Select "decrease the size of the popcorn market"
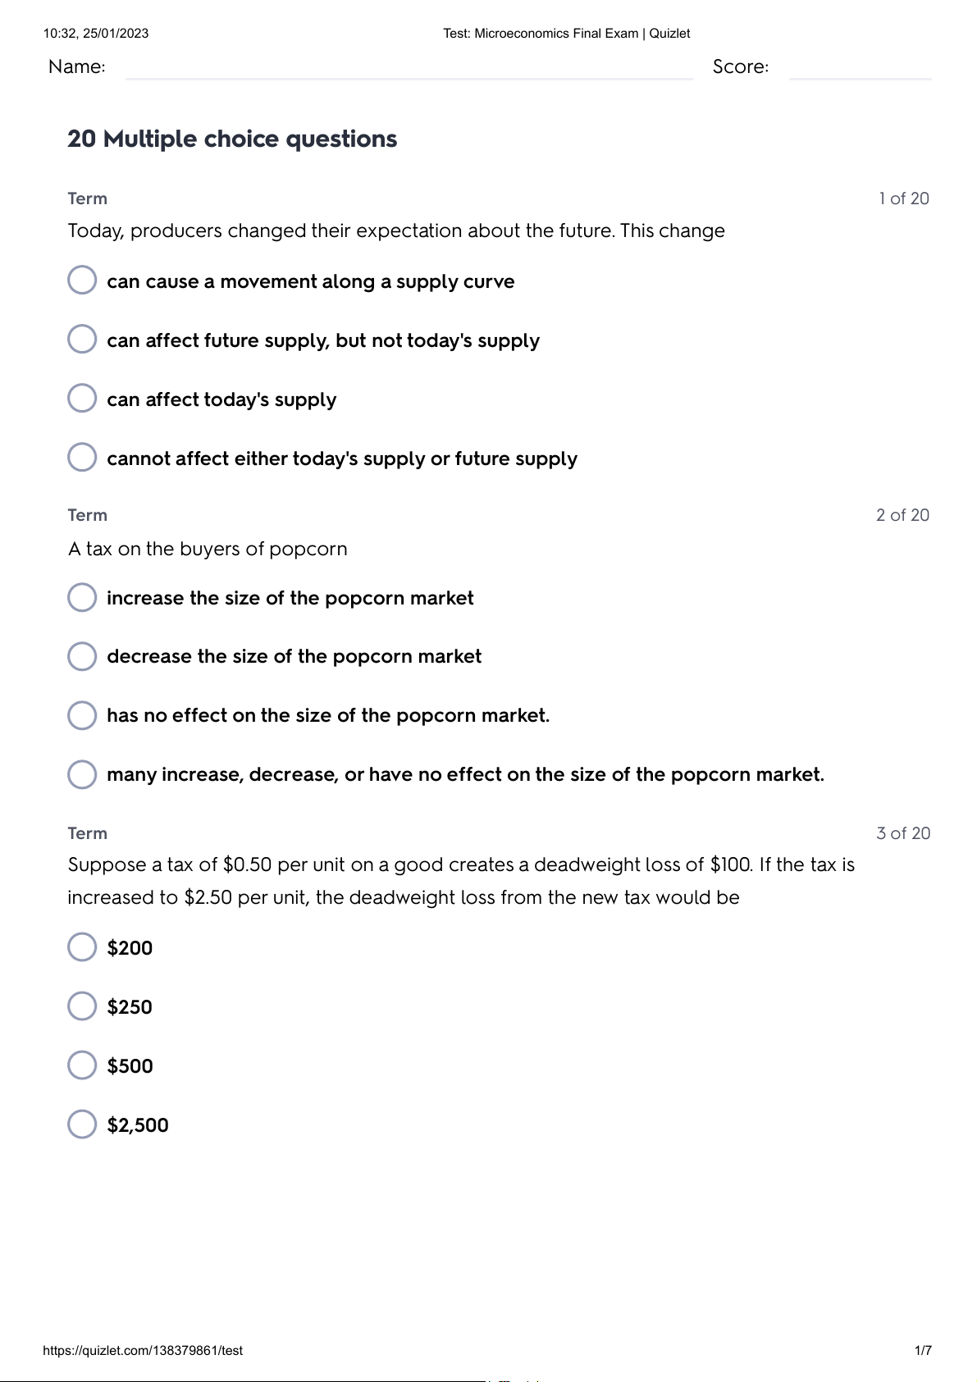 (x=82, y=656)
